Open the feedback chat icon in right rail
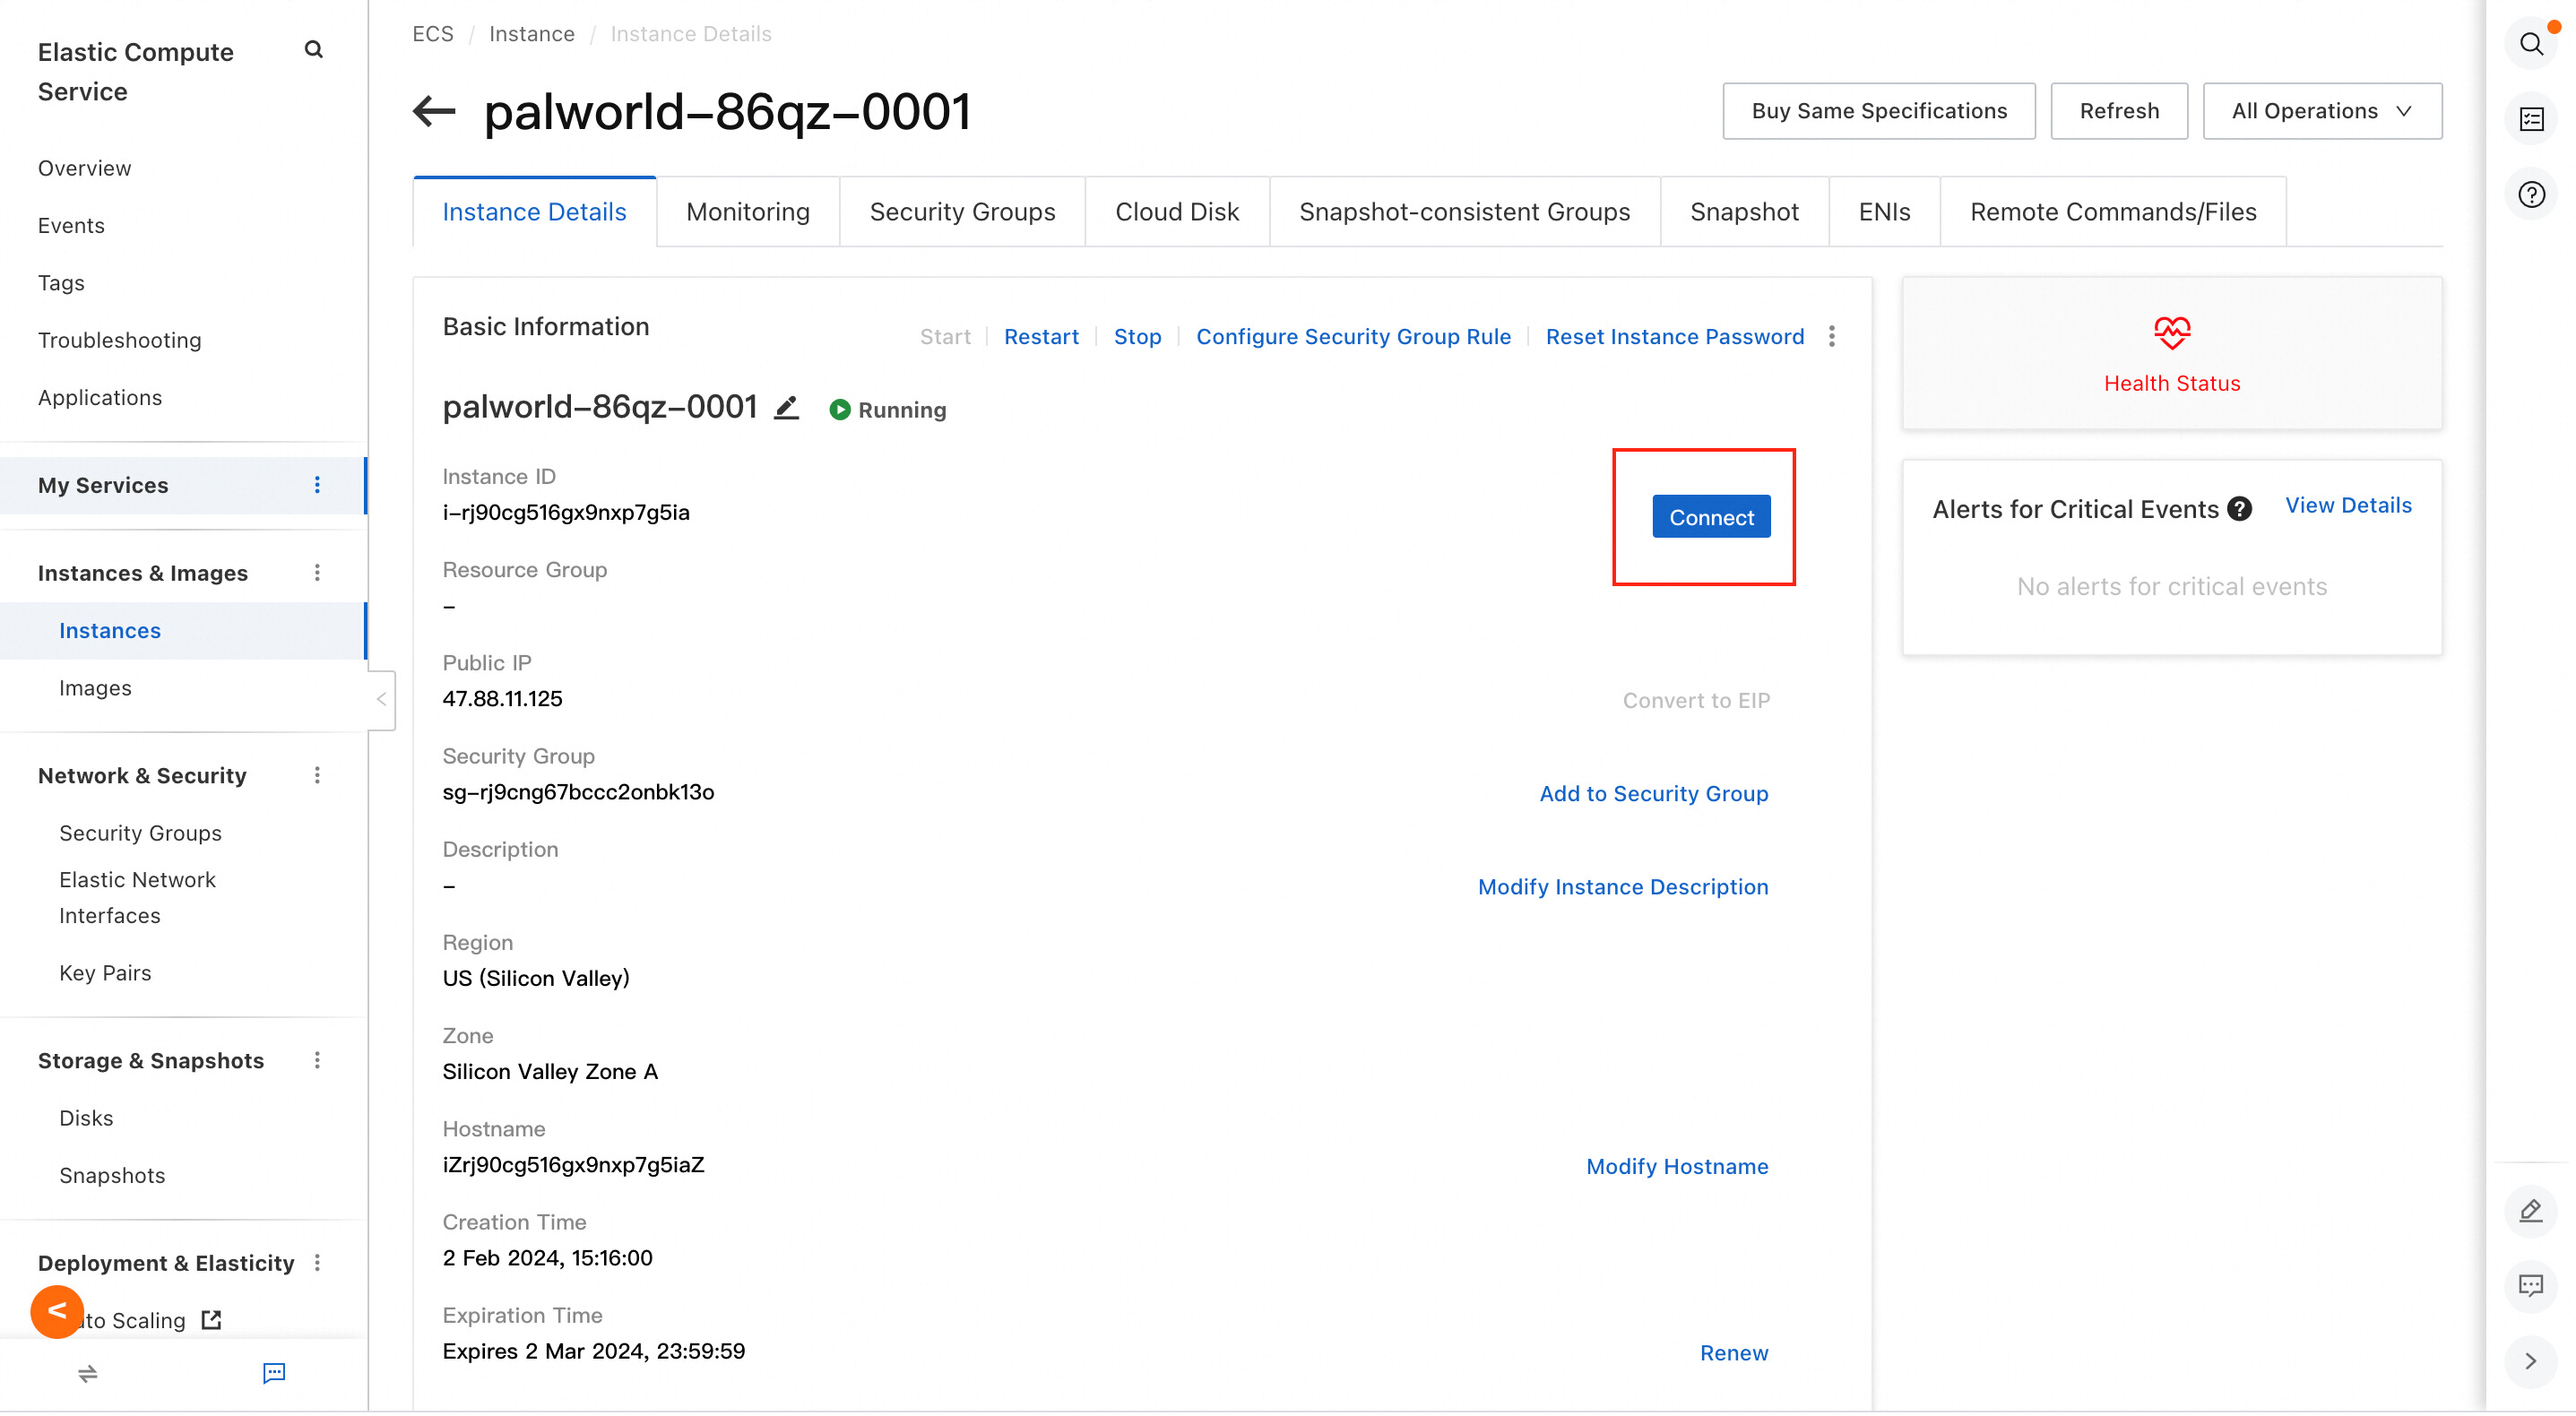Image resolution: width=2576 pixels, height=1416 pixels. click(2530, 1286)
